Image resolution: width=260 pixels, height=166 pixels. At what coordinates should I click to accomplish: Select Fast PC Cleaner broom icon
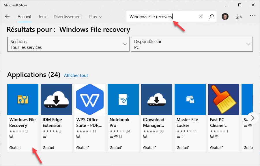coord(224,99)
